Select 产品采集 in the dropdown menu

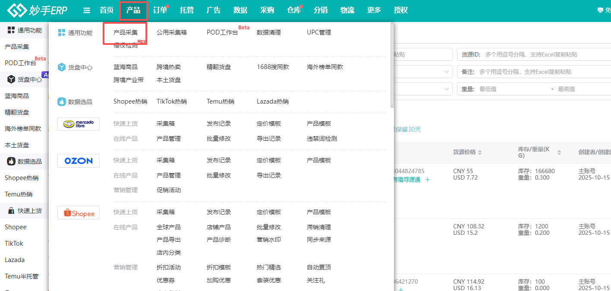[126, 32]
